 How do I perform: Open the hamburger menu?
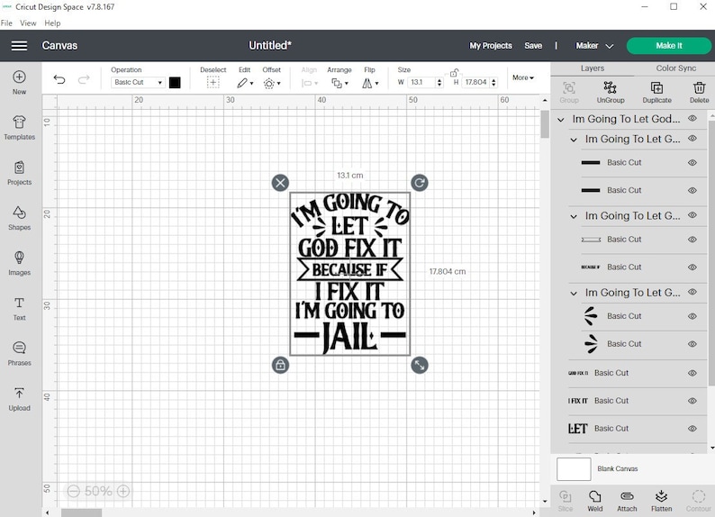coord(19,46)
